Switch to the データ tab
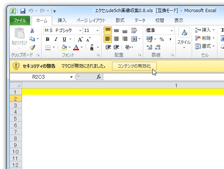 140,21
